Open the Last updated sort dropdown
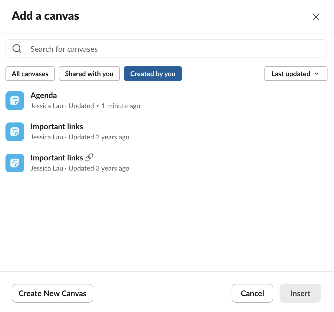334x312 pixels. coord(296,74)
